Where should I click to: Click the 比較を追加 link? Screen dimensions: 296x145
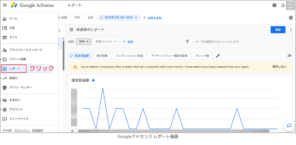tap(152, 18)
